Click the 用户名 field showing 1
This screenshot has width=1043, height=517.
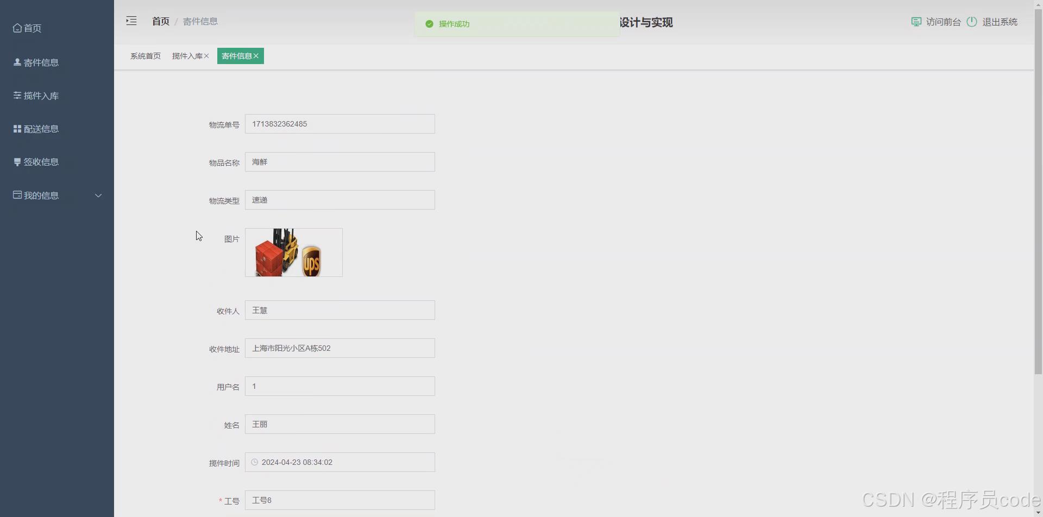(340, 386)
